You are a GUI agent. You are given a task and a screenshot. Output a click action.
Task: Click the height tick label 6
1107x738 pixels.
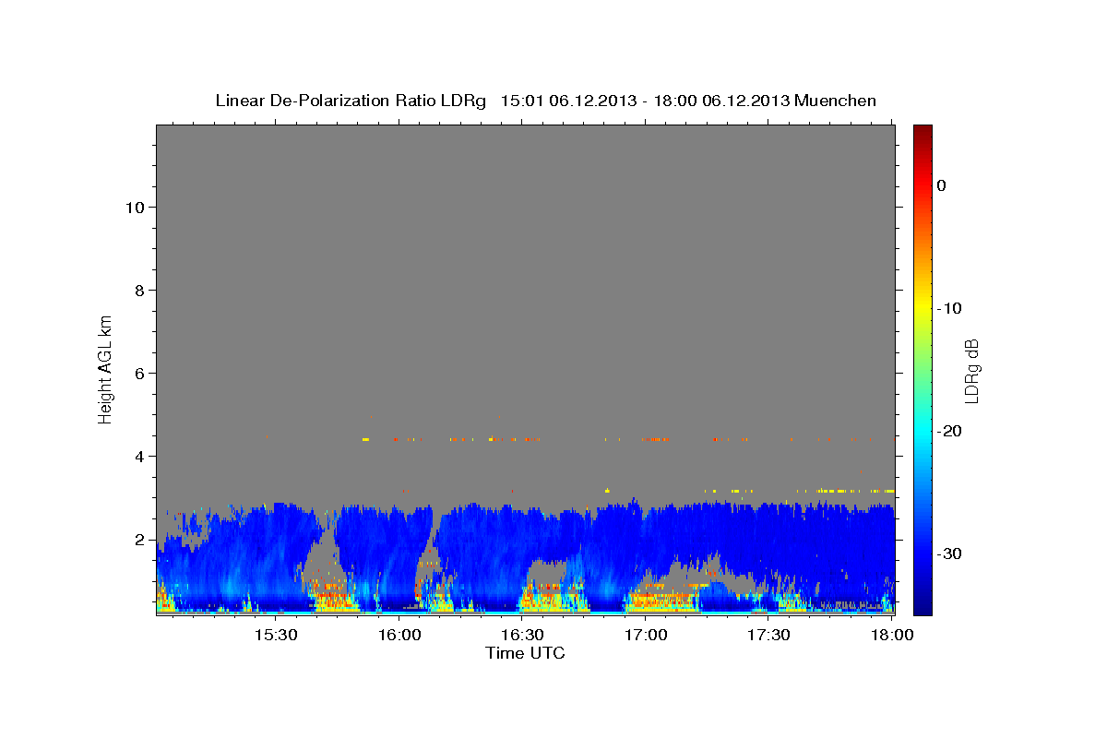138,373
